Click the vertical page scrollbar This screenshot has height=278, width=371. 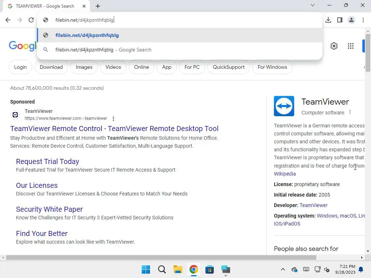pyautogui.click(x=368, y=53)
